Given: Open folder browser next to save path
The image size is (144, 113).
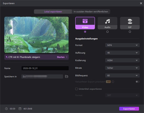Looking at the screenshot, I should tap(67, 76).
